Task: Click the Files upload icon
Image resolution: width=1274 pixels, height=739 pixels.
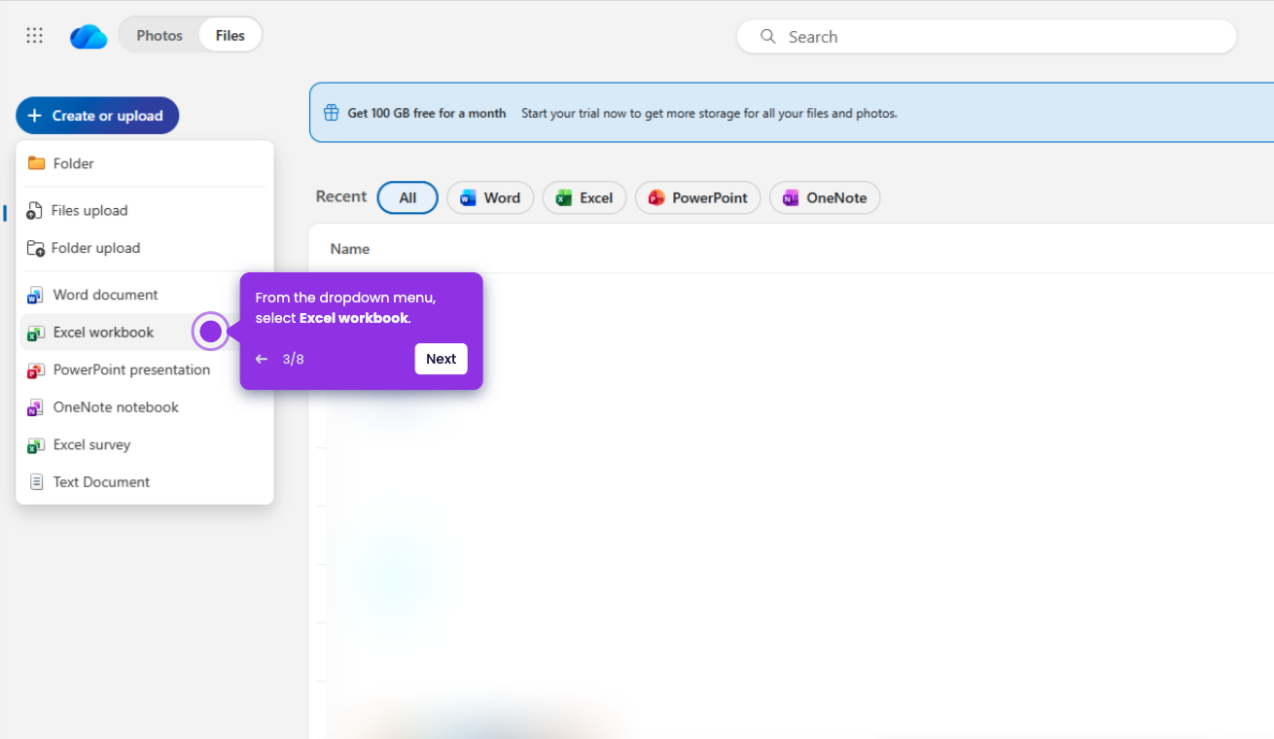Action: click(x=35, y=211)
